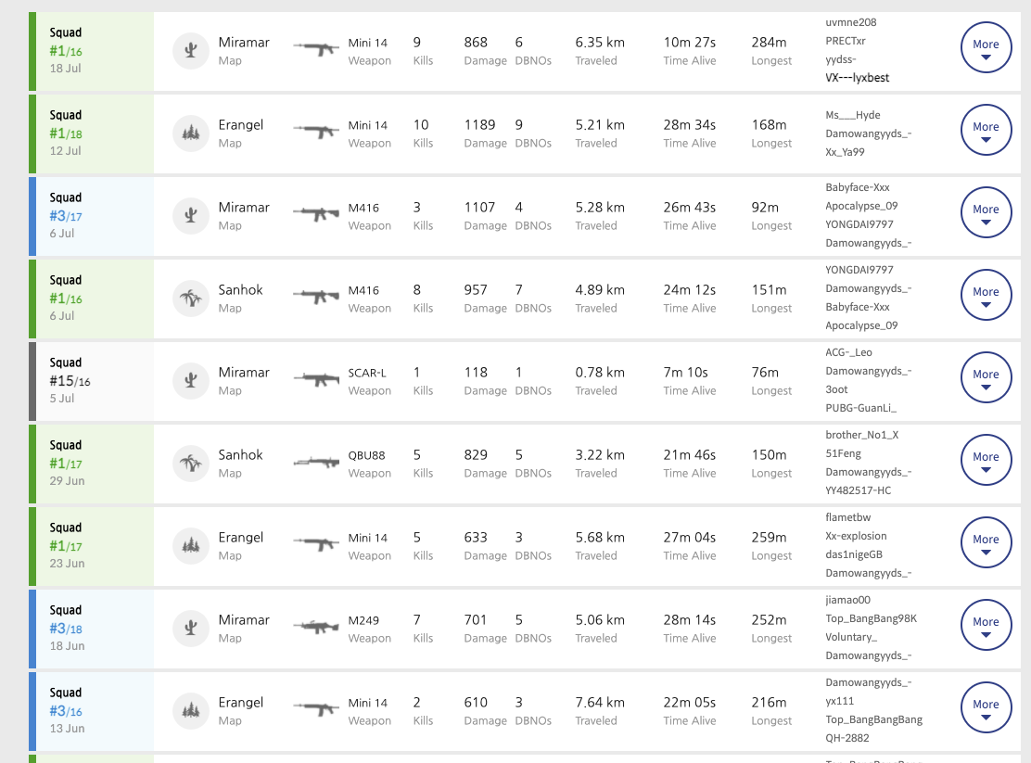1031x763 pixels.
Task: Click the M416 rifle icon in the 6 Jul Miramar match
Action: pos(316,214)
